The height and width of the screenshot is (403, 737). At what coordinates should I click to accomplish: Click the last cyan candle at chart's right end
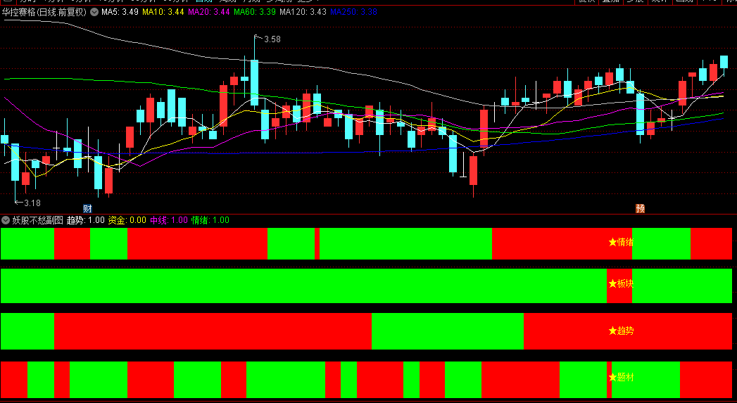[724, 61]
